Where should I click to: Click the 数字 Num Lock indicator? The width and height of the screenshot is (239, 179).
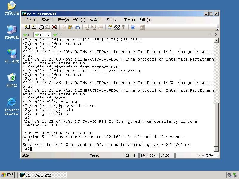210,155
